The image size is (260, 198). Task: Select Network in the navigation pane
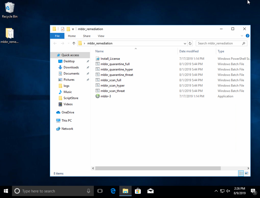click(x=67, y=129)
